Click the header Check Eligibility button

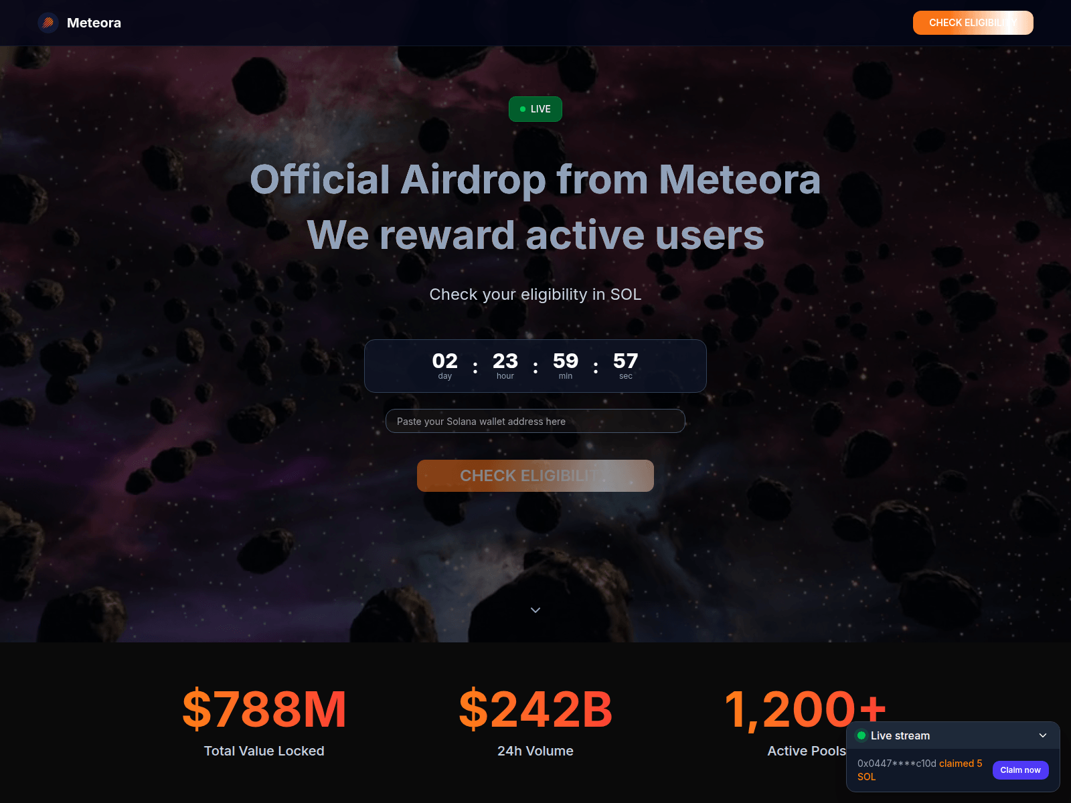973,23
